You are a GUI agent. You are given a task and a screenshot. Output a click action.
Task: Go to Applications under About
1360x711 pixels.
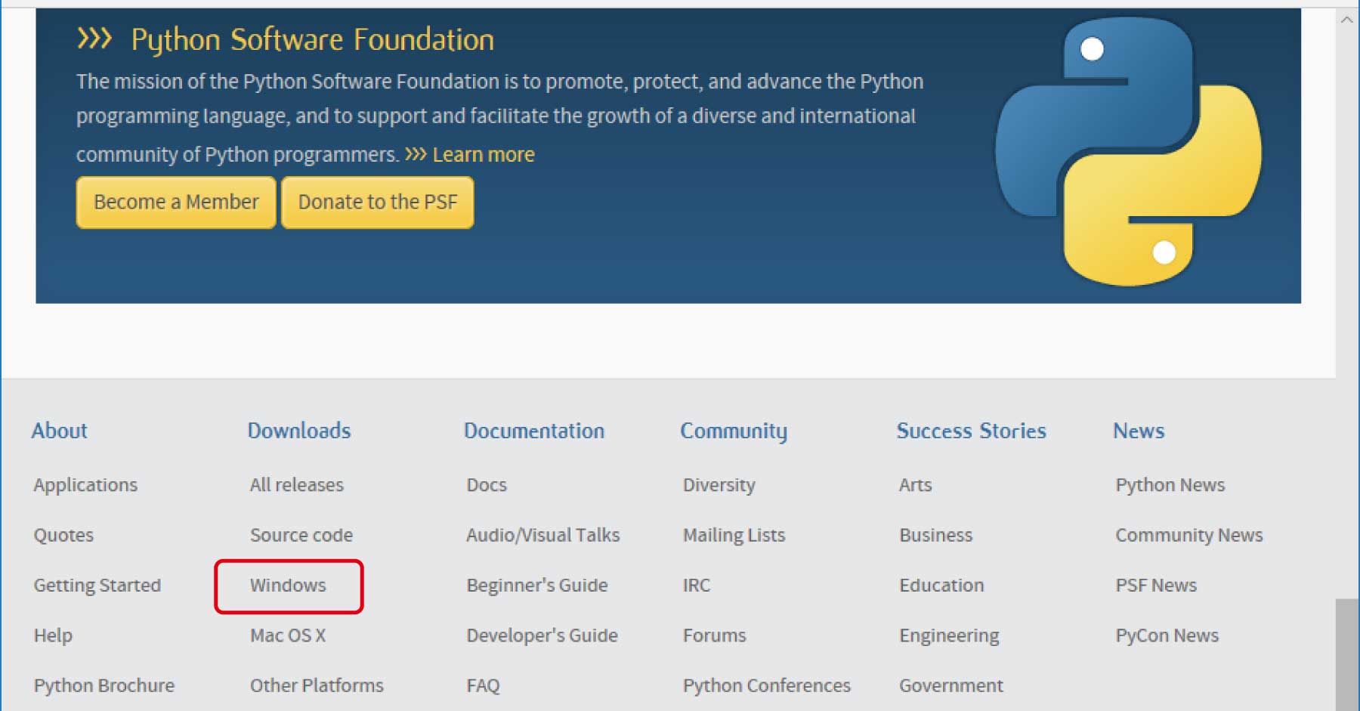(x=85, y=485)
